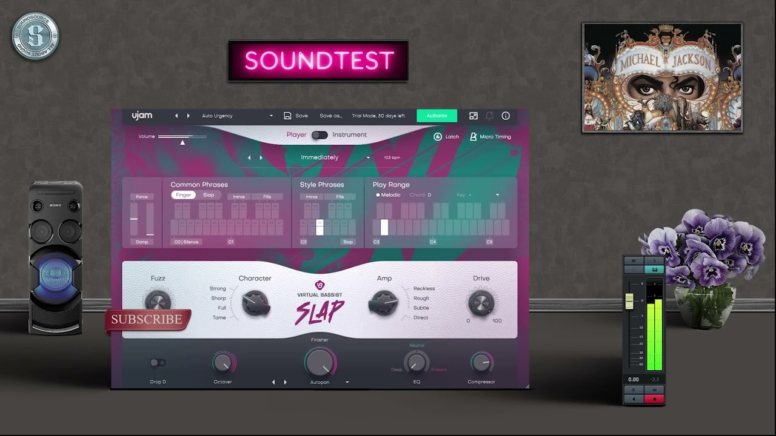Click the Subscribe button
The width and height of the screenshot is (776, 436).
pyautogui.click(x=147, y=320)
